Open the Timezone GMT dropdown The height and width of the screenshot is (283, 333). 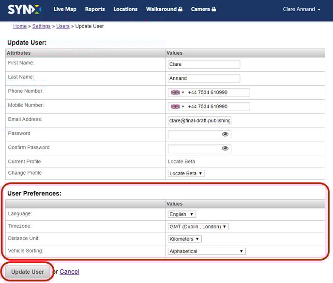point(198,226)
